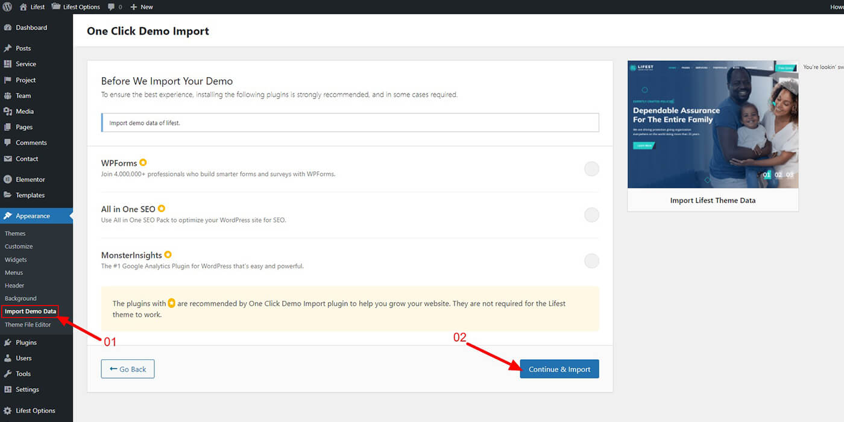Viewport: 844px width, 422px height.
Task: Click the Dashboard gauge icon in sidebar
Action: pyautogui.click(x=8, y=28)
